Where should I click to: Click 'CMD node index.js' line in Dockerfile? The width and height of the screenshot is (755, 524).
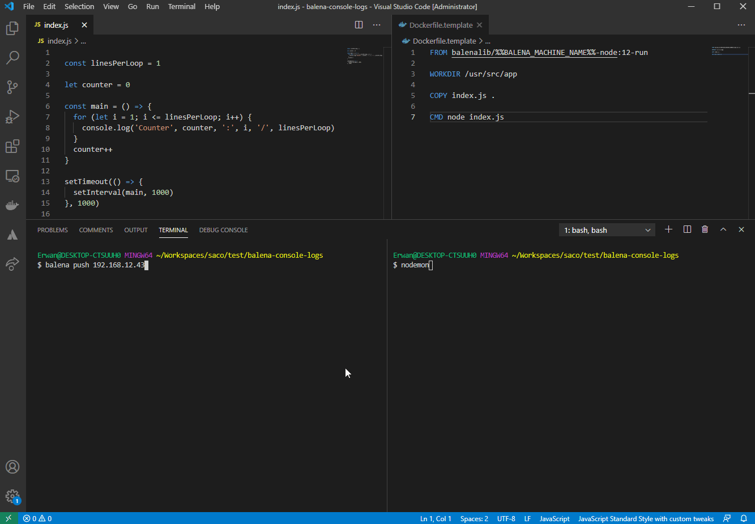(467, 117)
